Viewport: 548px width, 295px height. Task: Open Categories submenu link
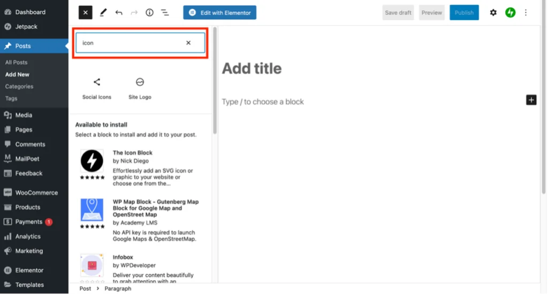19,86
